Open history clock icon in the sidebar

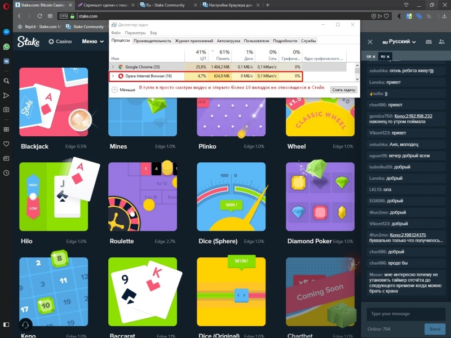pos(6,173)
